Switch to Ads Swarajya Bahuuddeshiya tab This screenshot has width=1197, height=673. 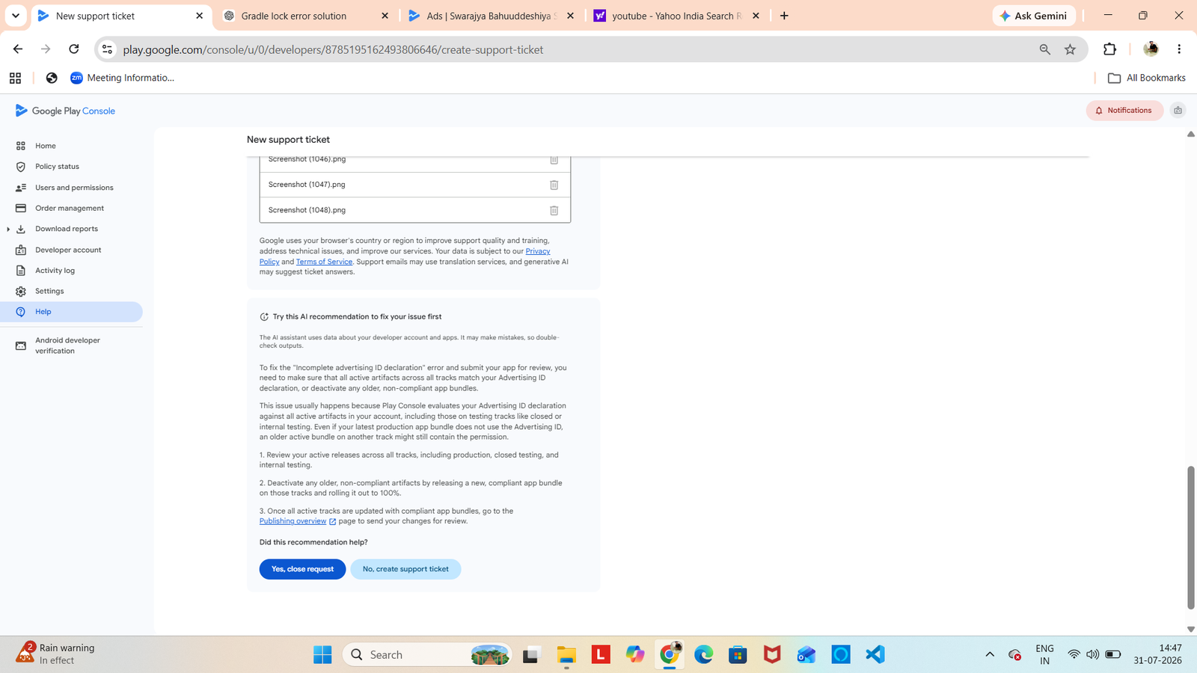(491, 16)
